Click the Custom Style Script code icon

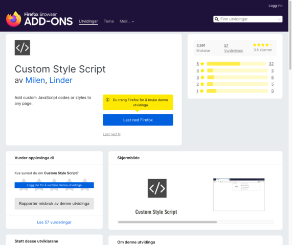pos(23,47)
